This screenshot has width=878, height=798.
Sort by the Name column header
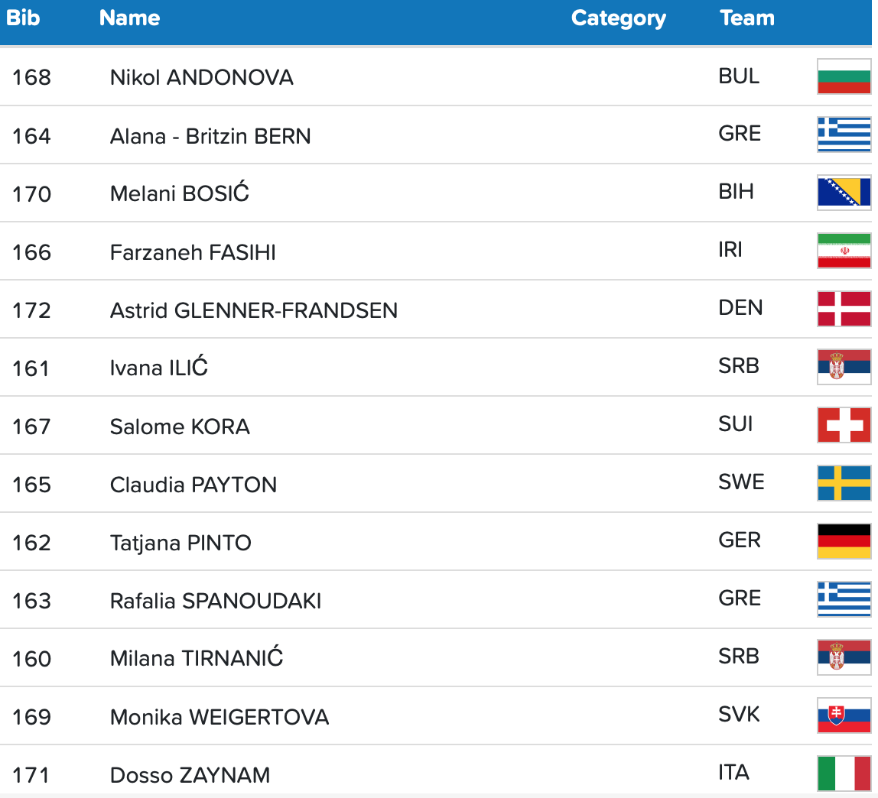[129, 18]
